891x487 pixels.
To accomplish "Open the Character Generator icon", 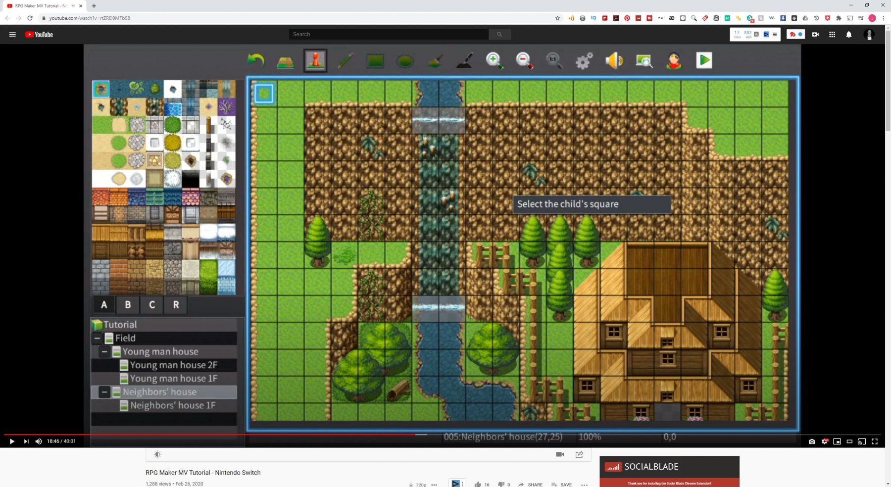I will click(674, 60).
